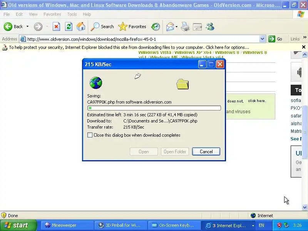Expand the Internet Explorer taskbar group arrow

[x=253, y=226]
